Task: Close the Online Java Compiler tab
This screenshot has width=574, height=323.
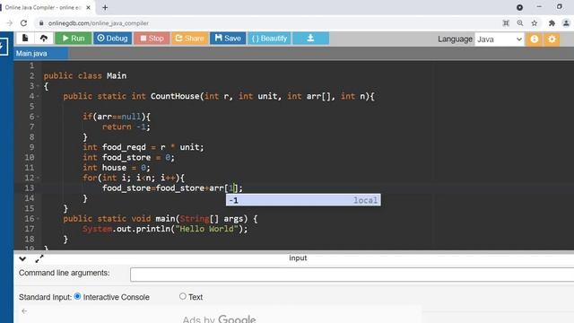Action: pos(88,7)
